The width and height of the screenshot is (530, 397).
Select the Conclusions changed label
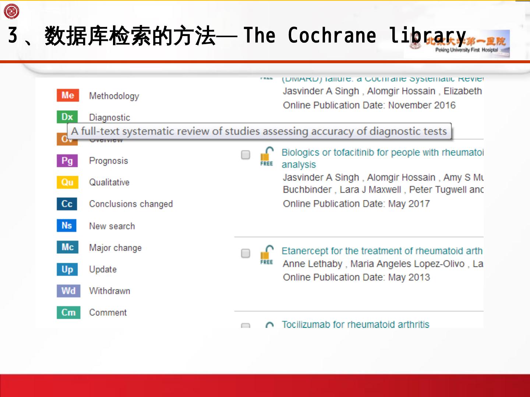click(x=131, y=204)
